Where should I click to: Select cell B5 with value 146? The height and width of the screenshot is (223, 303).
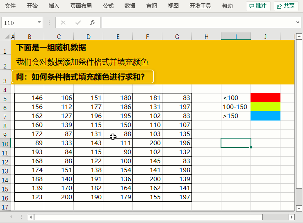point(30,98)
